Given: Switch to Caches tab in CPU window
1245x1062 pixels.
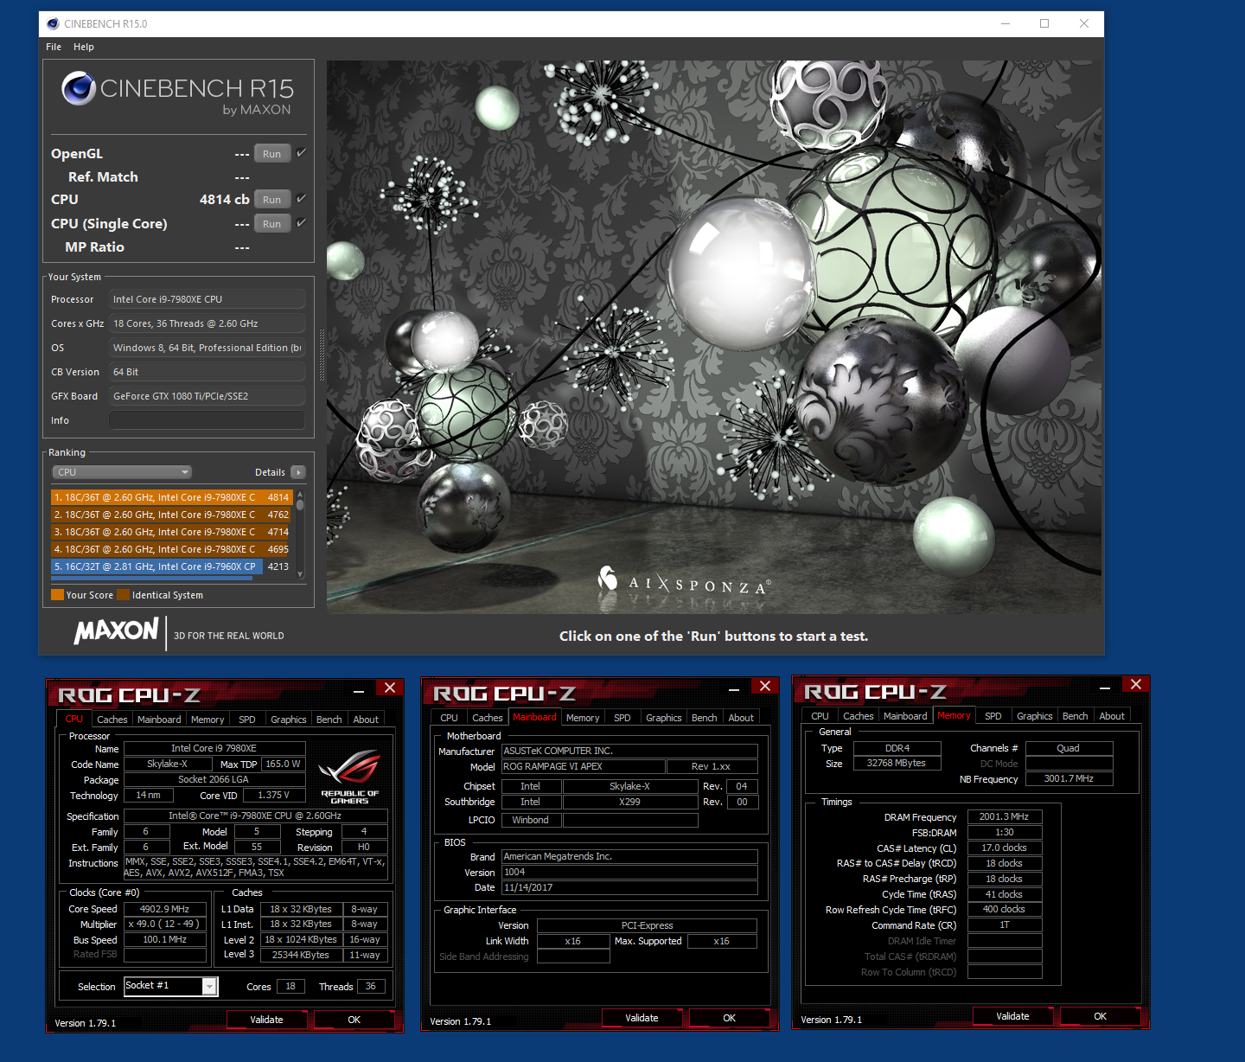Looking at the screenshot, I should point(112,720).
